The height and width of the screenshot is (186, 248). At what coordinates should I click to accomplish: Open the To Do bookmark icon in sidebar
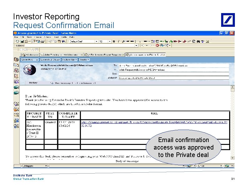coord(16,76)
